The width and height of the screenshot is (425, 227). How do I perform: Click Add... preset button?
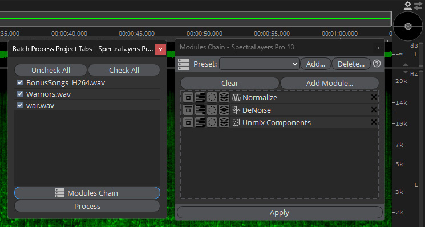point(316,64)
